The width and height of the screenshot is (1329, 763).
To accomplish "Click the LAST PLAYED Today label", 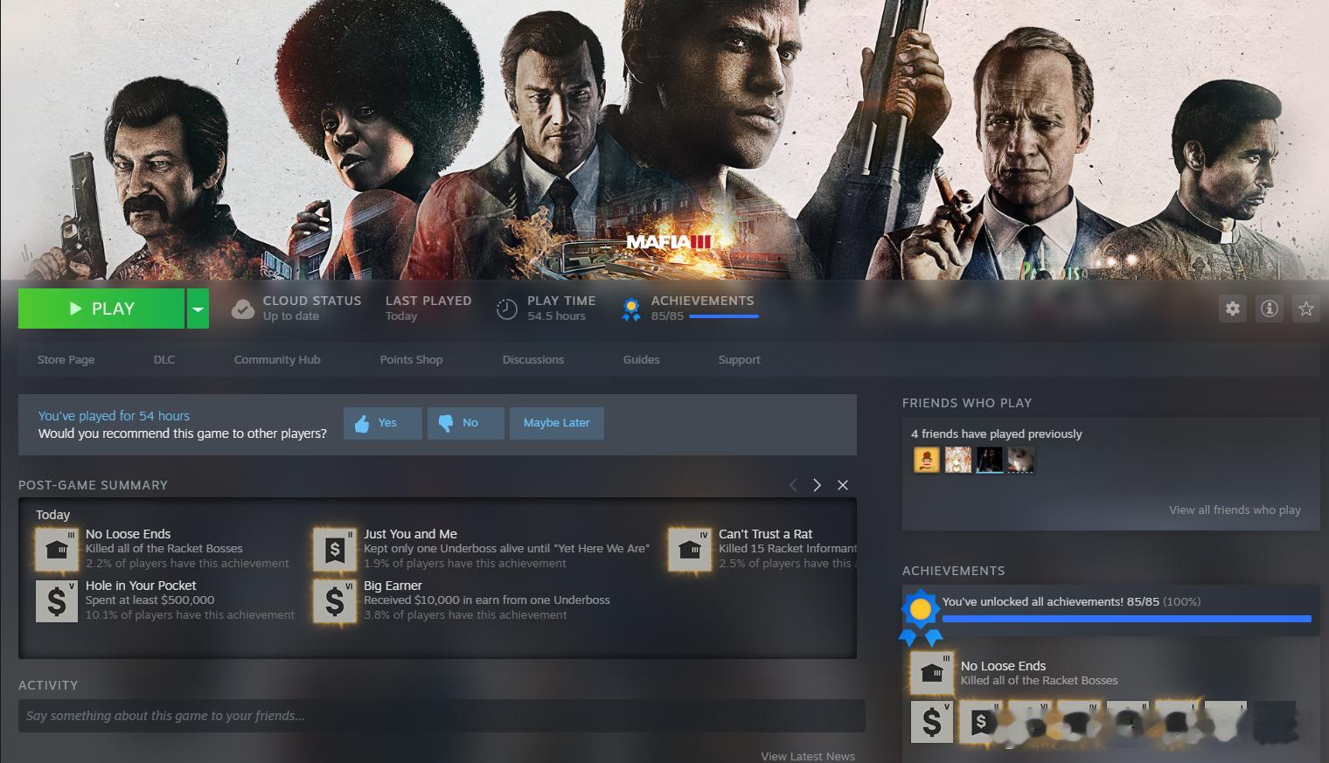I will click(x=428, y=308).
